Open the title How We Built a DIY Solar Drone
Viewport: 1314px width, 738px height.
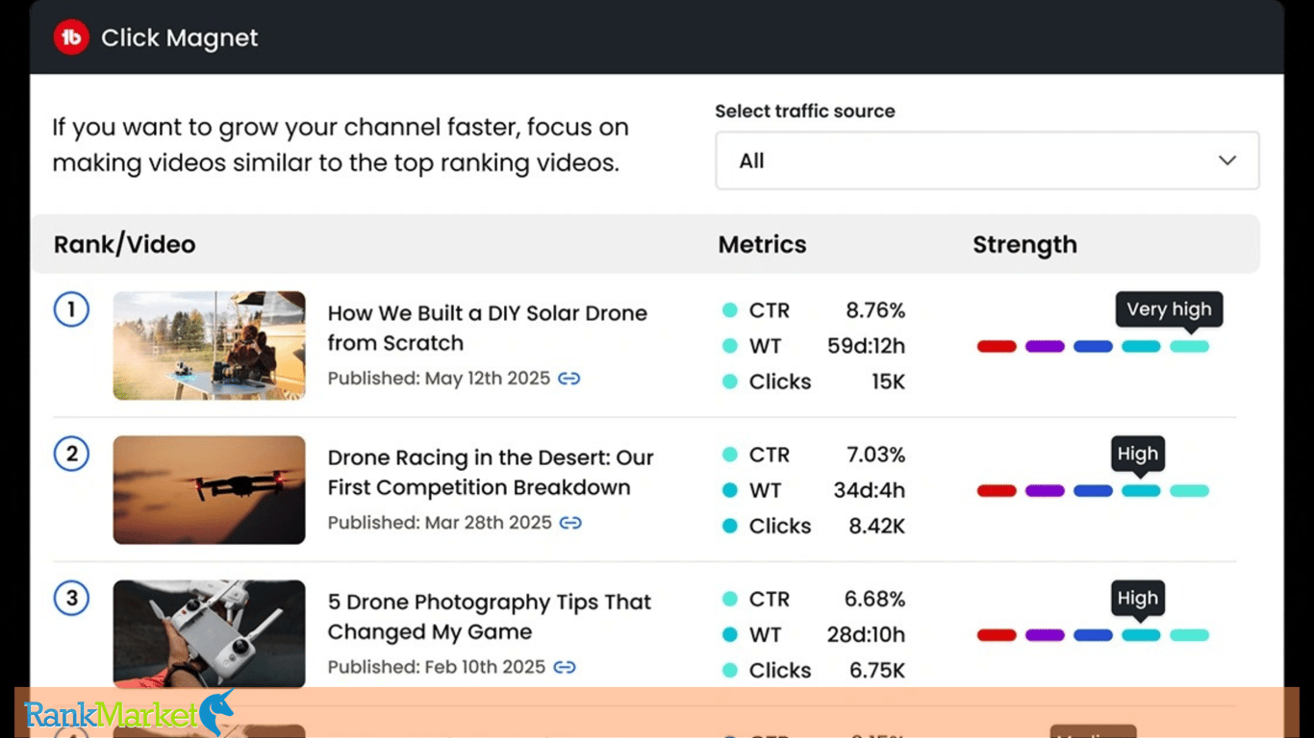[x=487, y=328]
